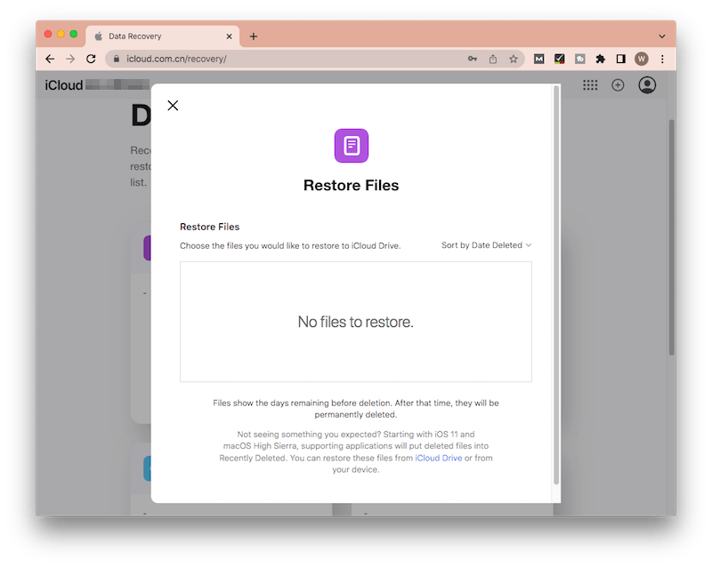Open the Chrome profile avatar W

click(x=641, y=59)
